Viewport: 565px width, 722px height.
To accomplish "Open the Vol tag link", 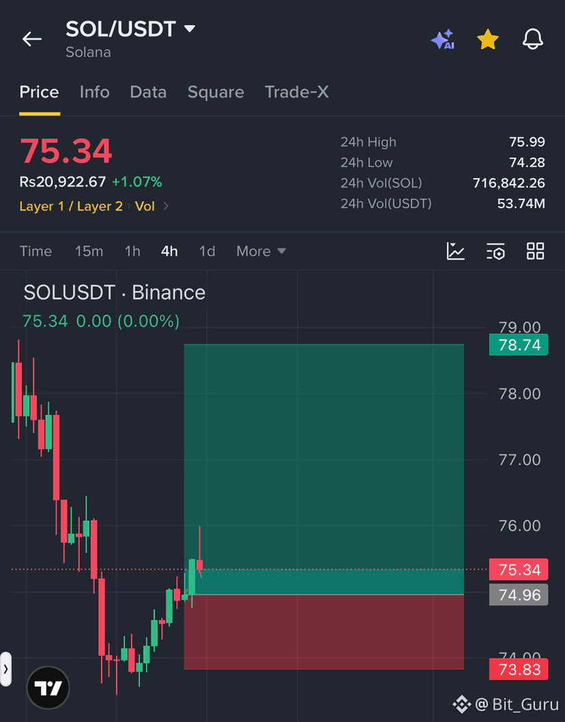I will point(145,206).
